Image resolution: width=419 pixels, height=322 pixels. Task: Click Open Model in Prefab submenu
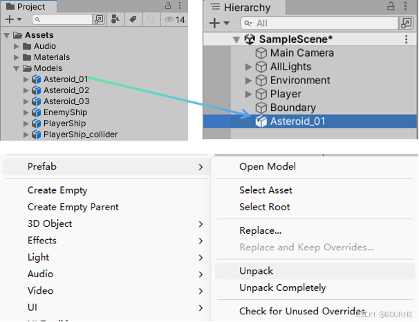point(268,167)
